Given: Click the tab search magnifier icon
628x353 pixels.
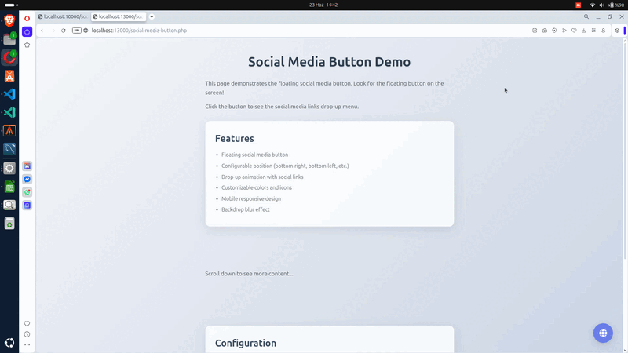Looking at the screenshot, I should coord(585,16).
